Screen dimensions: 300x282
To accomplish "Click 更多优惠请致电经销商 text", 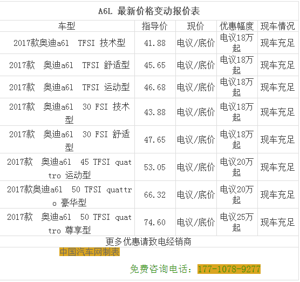I will 148,241.
